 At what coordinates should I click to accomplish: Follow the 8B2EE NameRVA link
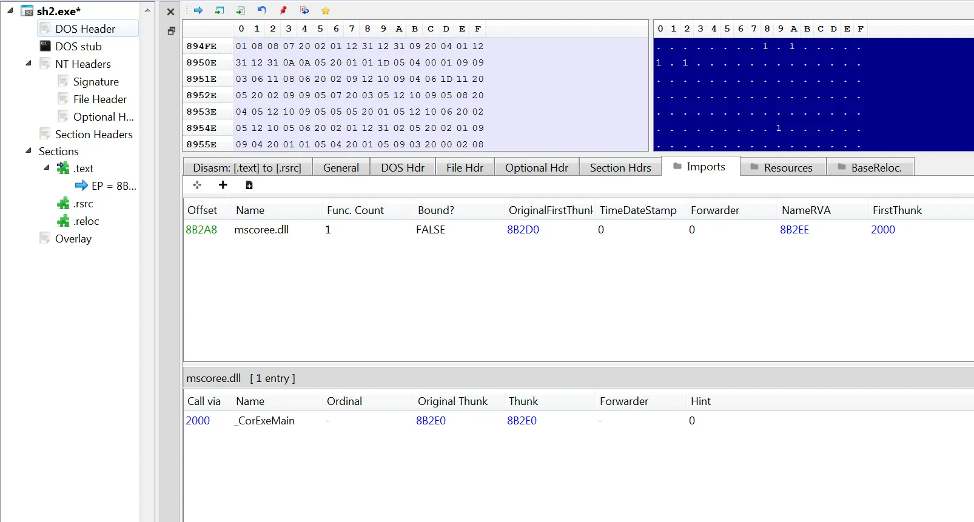pyautogui.click(x=794, y=230)
